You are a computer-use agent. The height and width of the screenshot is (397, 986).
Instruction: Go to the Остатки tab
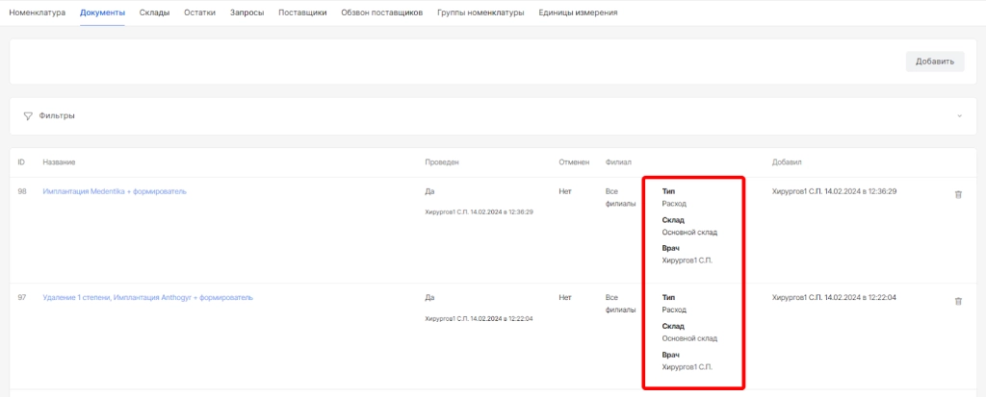point(199,13)
